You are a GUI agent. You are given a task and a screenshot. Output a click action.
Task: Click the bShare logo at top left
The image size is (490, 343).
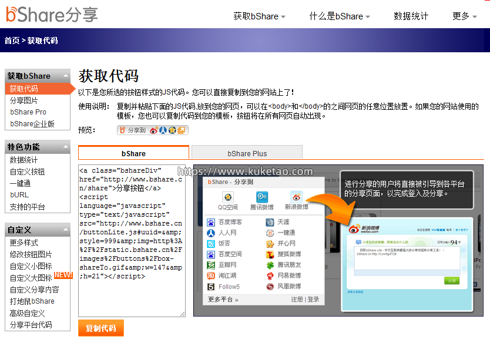[x=52, y=14]
